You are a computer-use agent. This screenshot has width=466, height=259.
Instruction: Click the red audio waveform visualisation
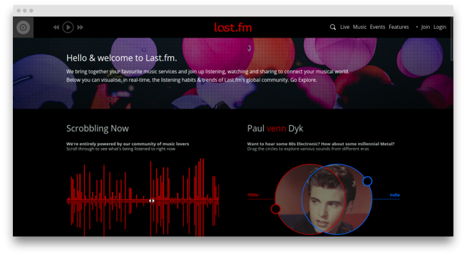(143, 198)
